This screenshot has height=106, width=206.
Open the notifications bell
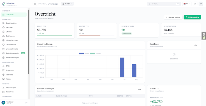201,4
